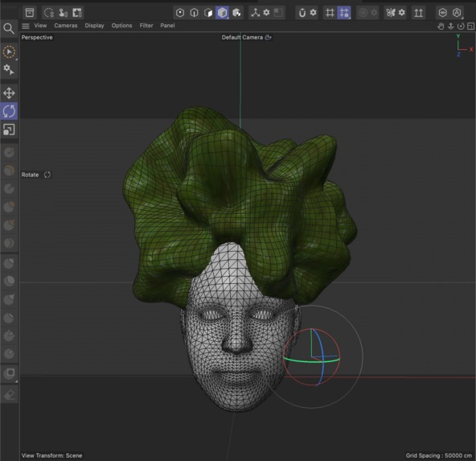The width and height of the screenshot is (476, 461).
Task: Open the gear settings beside the Axis icon
Action: click(266, 12)
